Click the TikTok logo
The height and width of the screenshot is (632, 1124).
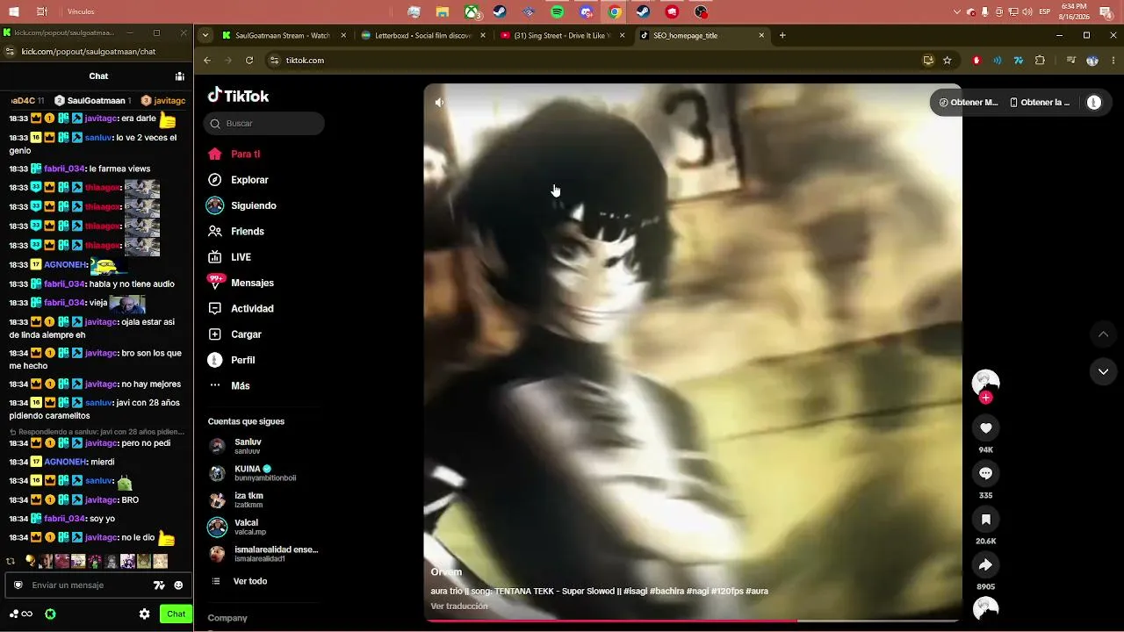coord(238,96)
